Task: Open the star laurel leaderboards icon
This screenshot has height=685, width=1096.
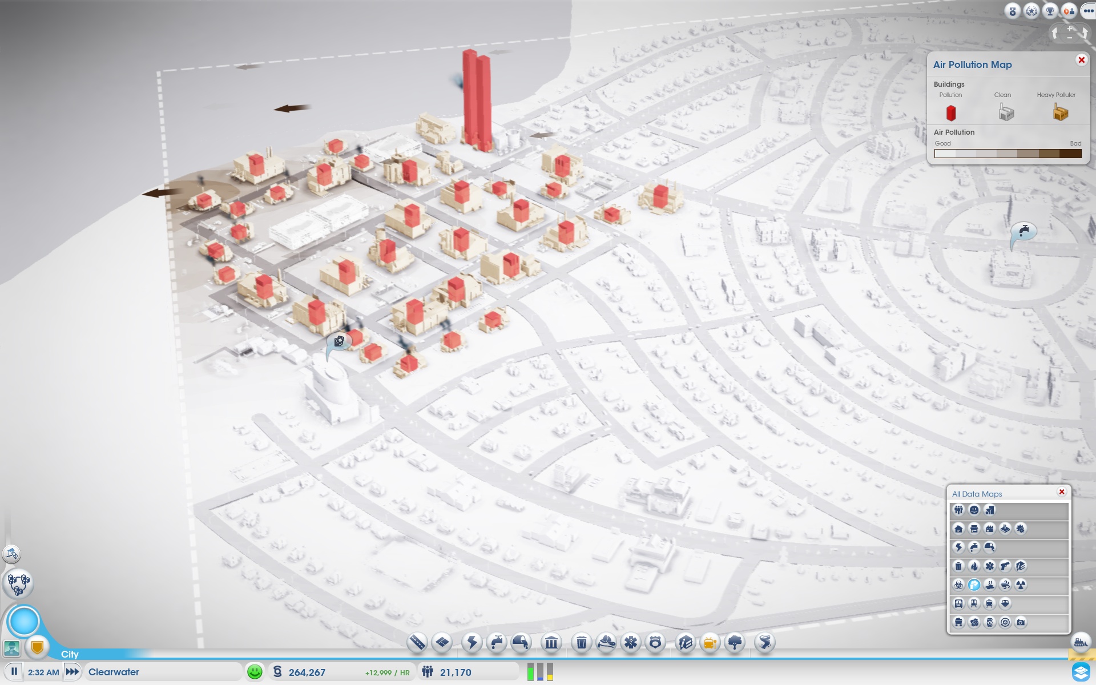Action: (1031, 11)
